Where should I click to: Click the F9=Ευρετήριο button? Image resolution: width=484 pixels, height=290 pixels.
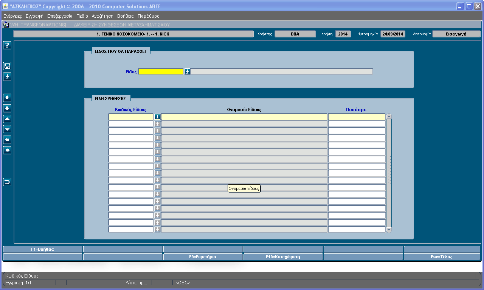(203, 257)
